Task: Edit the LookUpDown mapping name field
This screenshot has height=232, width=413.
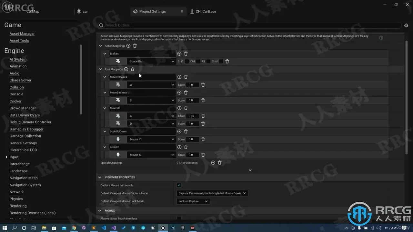Action: (x=142, y=131)
